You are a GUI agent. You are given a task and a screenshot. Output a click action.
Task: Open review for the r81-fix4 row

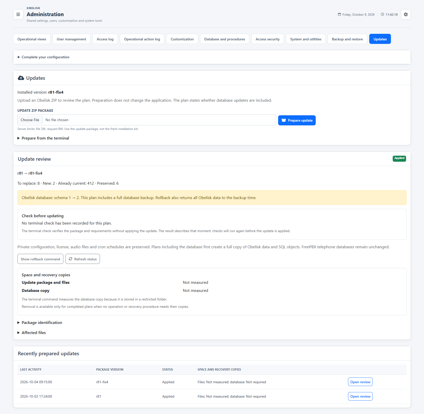360,382
